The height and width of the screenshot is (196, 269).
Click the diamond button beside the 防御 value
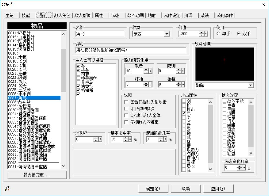[x=183, y=71]
